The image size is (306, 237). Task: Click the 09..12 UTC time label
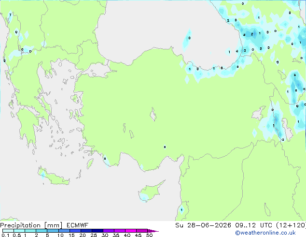point(253,225)
